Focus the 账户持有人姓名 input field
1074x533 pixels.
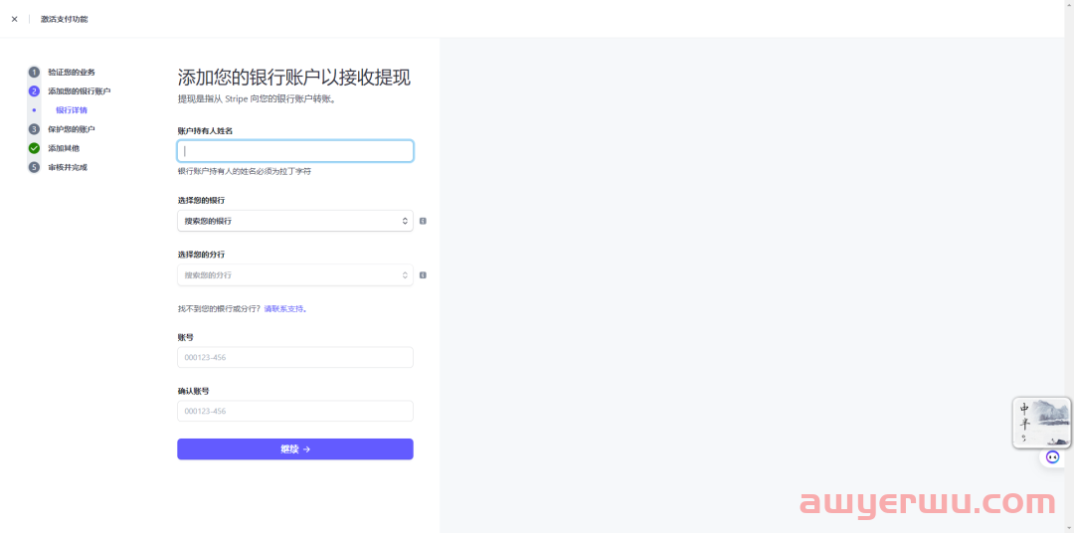[x=295, y=151]
